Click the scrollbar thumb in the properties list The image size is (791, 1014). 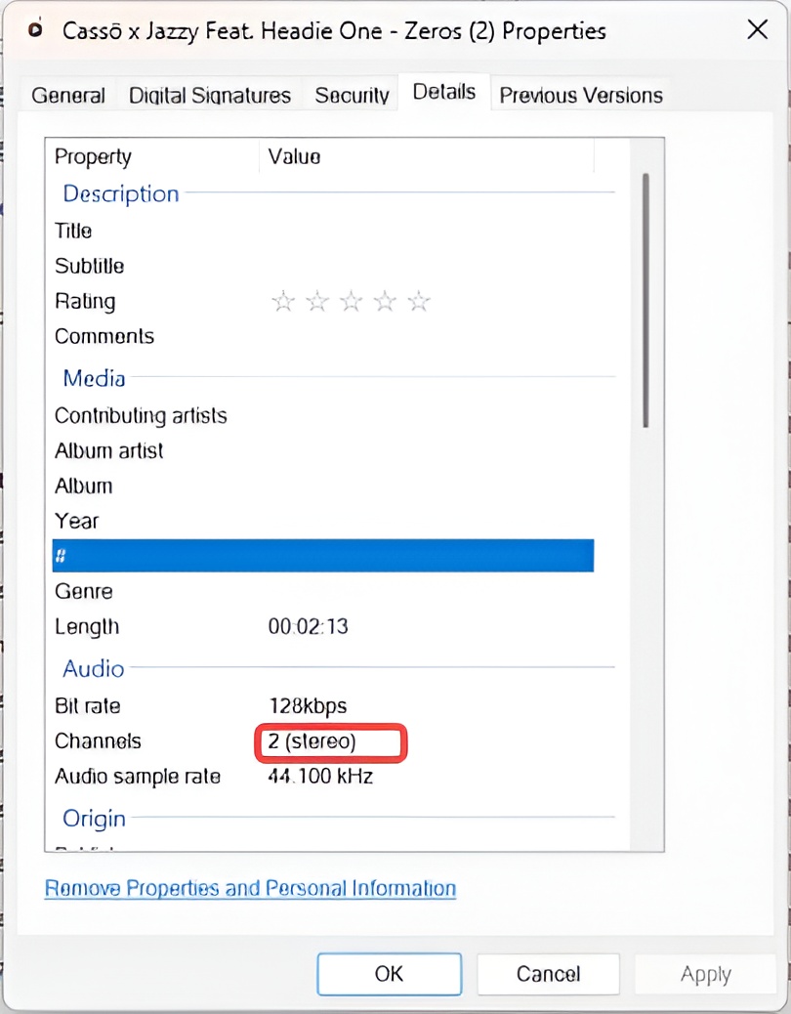coord(645,293)
